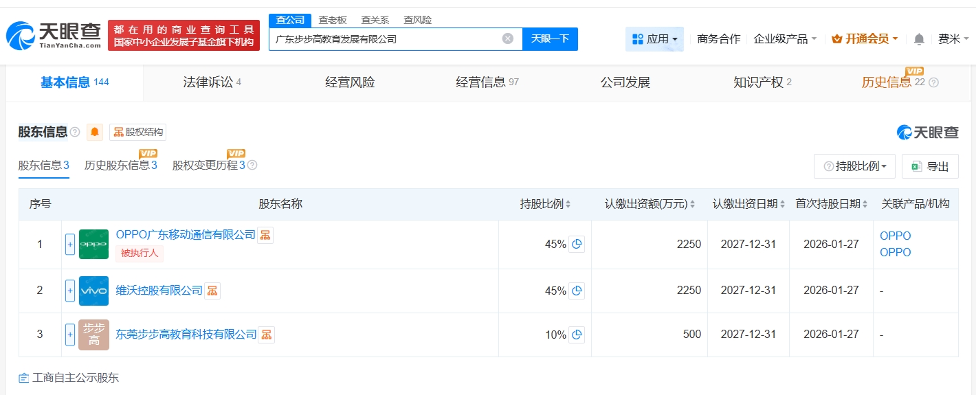Click help icon next to 股东信息 heading
976x395 pixels.
tap(75, 132)
